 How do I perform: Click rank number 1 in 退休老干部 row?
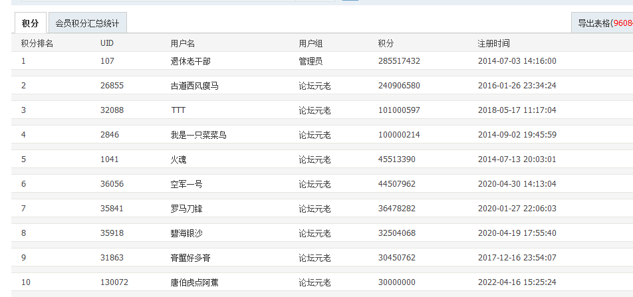tap(23, 61)
